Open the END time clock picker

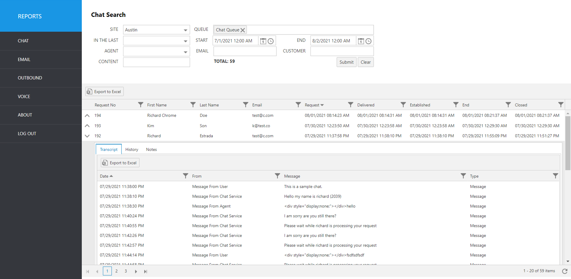click(369, 41)
